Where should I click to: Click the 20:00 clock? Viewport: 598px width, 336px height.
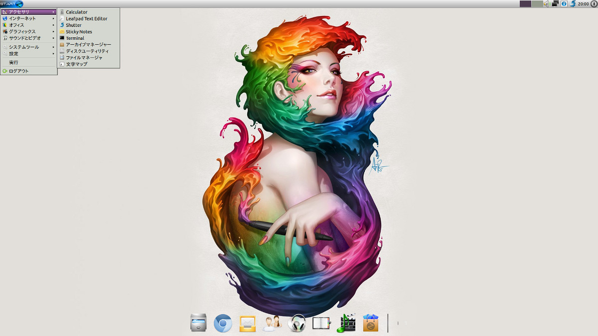583,4
